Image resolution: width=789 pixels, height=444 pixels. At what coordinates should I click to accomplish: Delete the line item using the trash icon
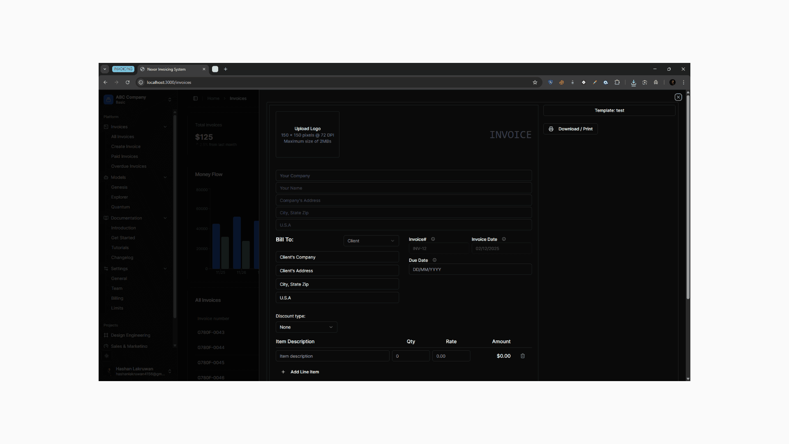pyautogui.click(x=522, y=356)
